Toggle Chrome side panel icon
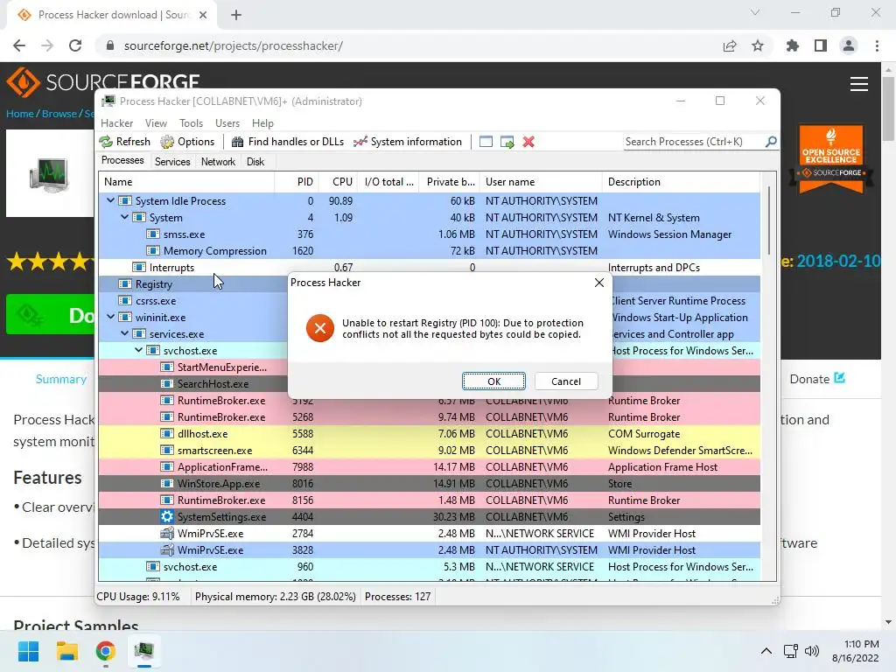Image resolution: width=896 pixels, height=672 pixels. pyautogui.click(x=821, y=45)
